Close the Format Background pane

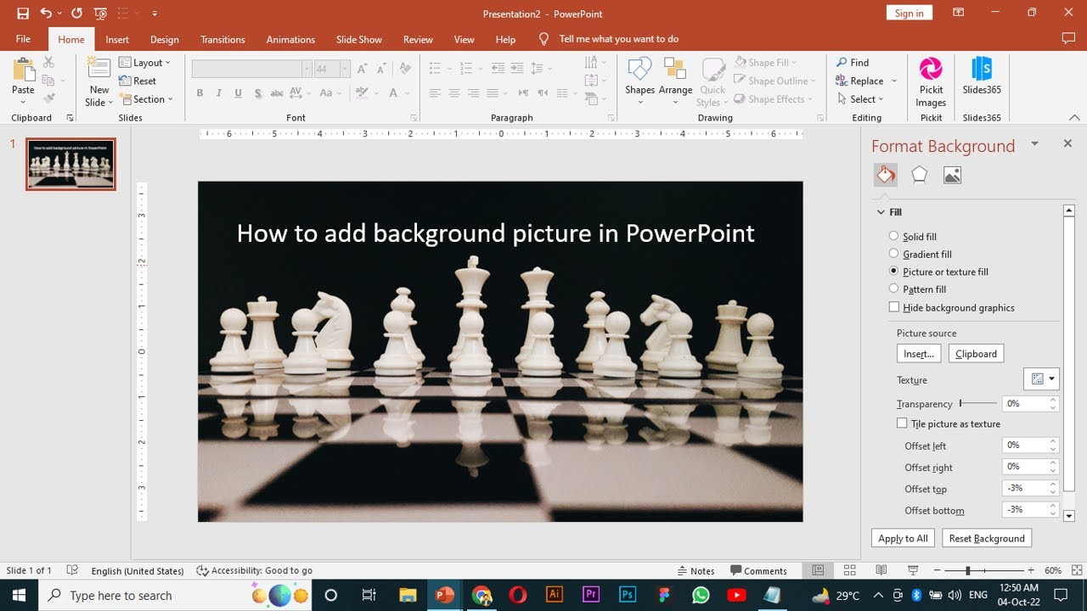pos(1067,143)
